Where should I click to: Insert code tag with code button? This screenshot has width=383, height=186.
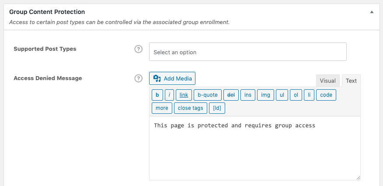point(326,95)
